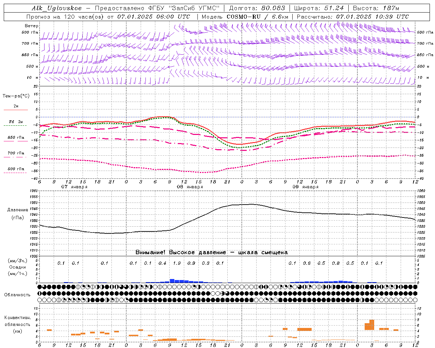Viewport: 435px width, 348px height.
Task: Click Рассчитано: 07.01.2025 10:39 UTC text
Action: click(x=353, y=17)
